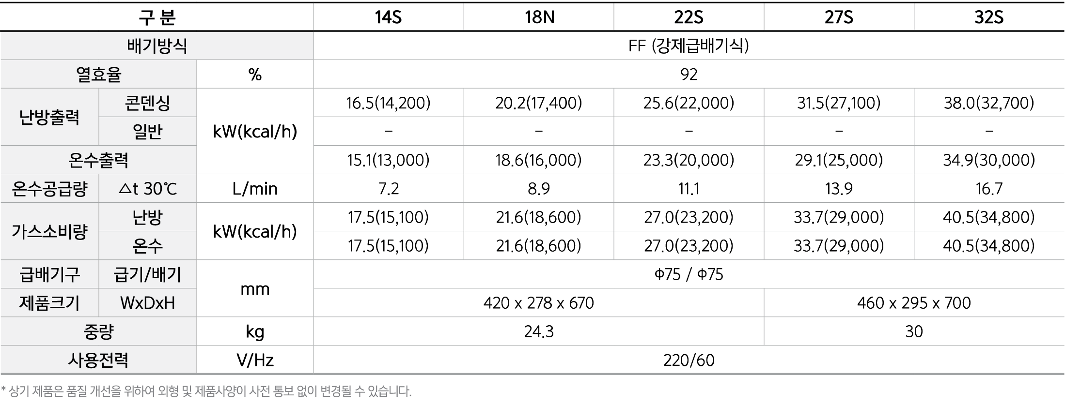Screen dimensions: 1065x406
Task: Select the 460 x 295 x 700 dimensions cell
Action: pos(914,303)
